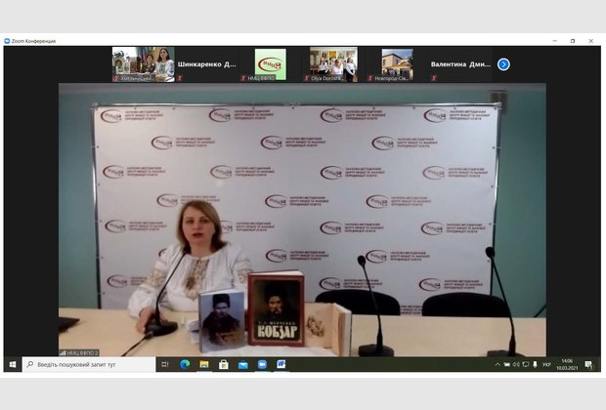Open the УКР keyboard language switcher
The width and height of the screenshot is (606, 410).
(547, 364)
